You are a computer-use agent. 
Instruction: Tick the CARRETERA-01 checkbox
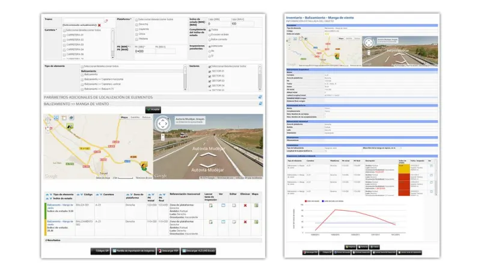[x=64, y=36]
